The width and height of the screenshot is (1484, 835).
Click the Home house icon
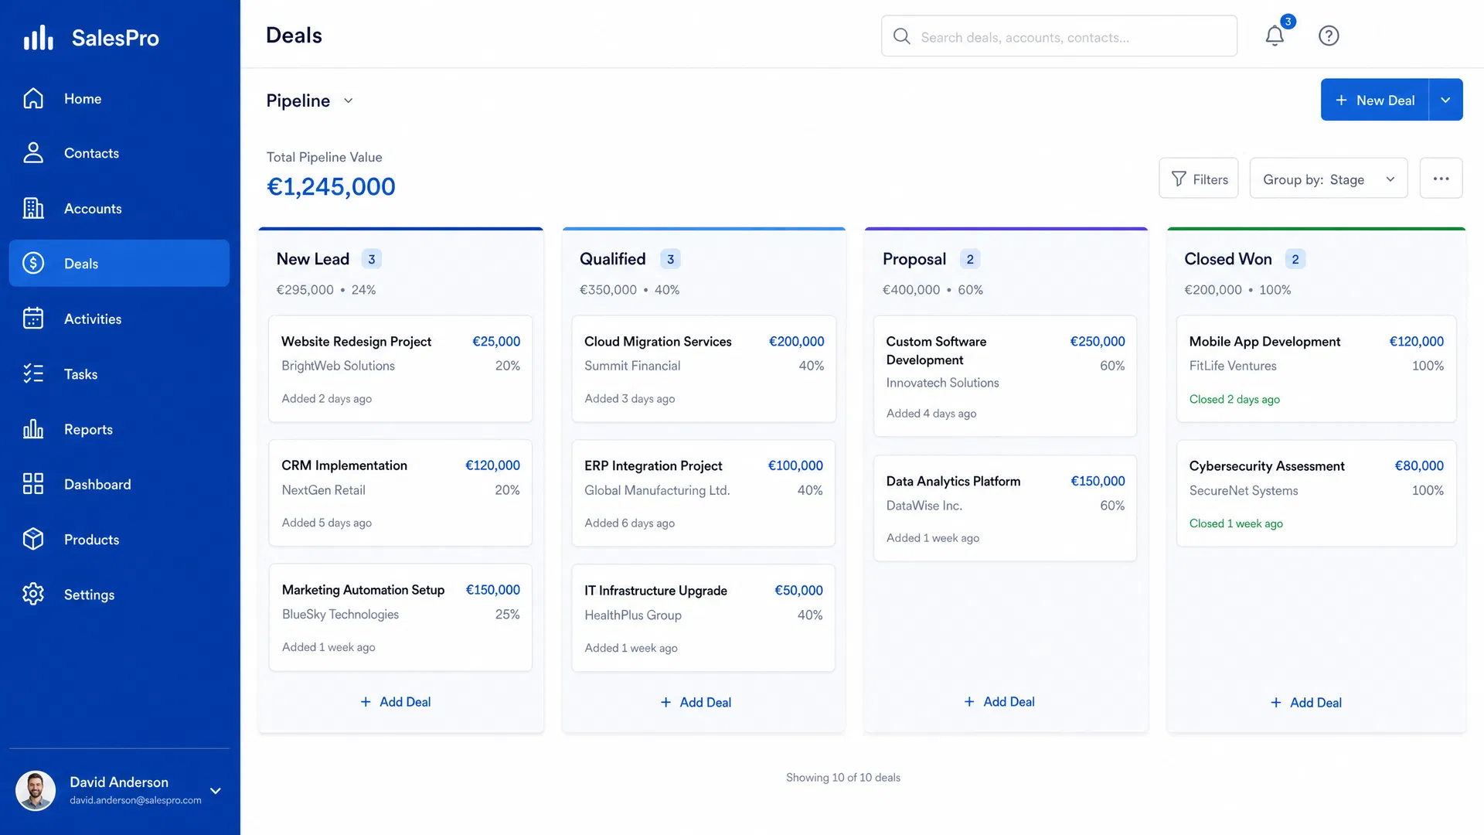33,98
